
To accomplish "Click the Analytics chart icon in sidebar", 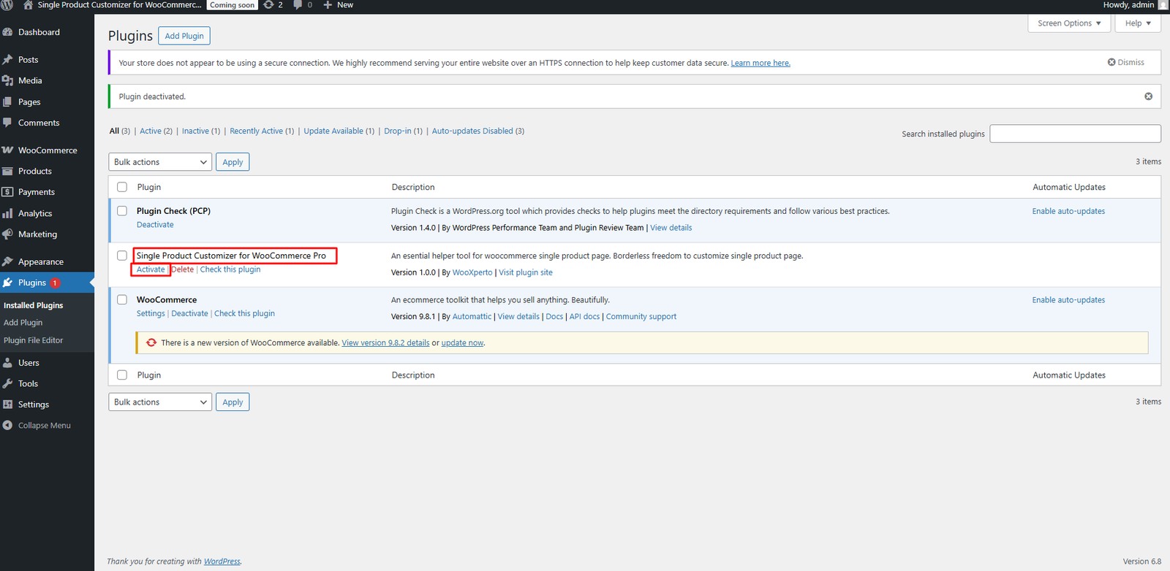I will [x=8, y=214].
